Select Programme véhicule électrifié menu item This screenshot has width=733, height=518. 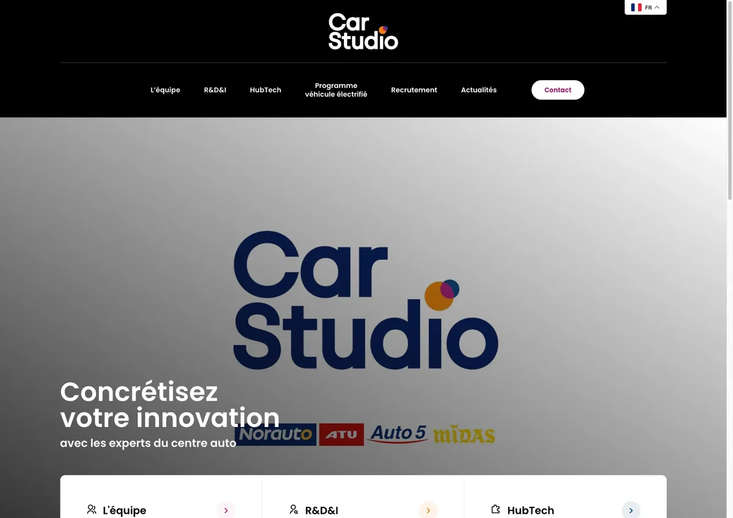coord(336,90)
